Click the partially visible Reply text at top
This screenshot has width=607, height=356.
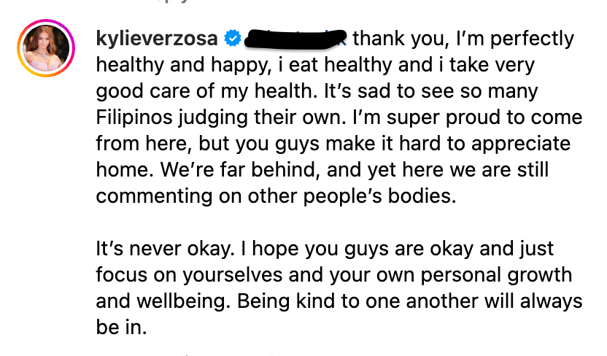[x=172, y=1]
